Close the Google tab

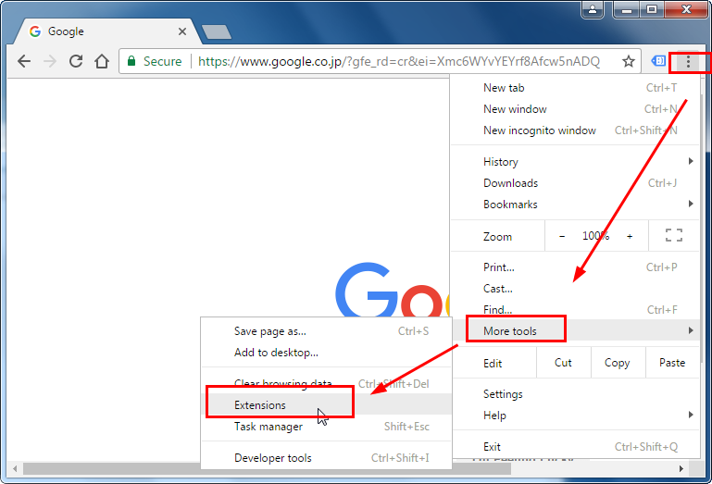click(182, 31)
